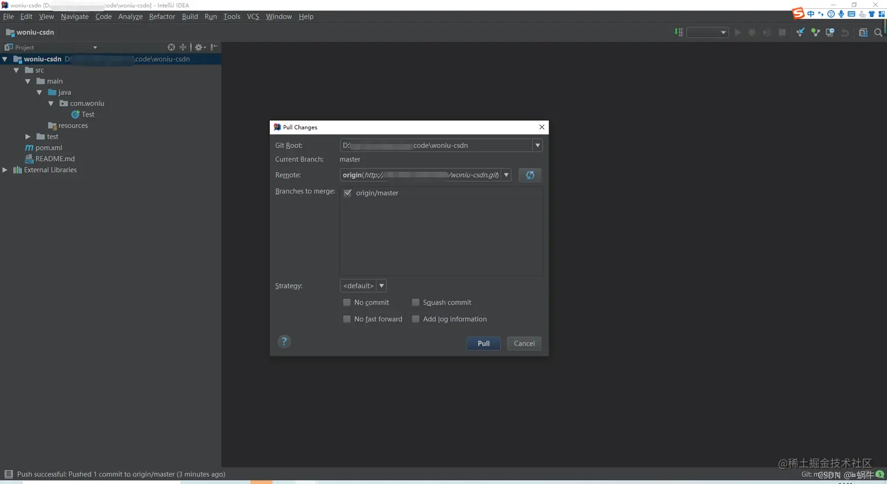Click Scroll from Source target icon
The height and width of the screenshot is (484, 887).
coord(171,47)
